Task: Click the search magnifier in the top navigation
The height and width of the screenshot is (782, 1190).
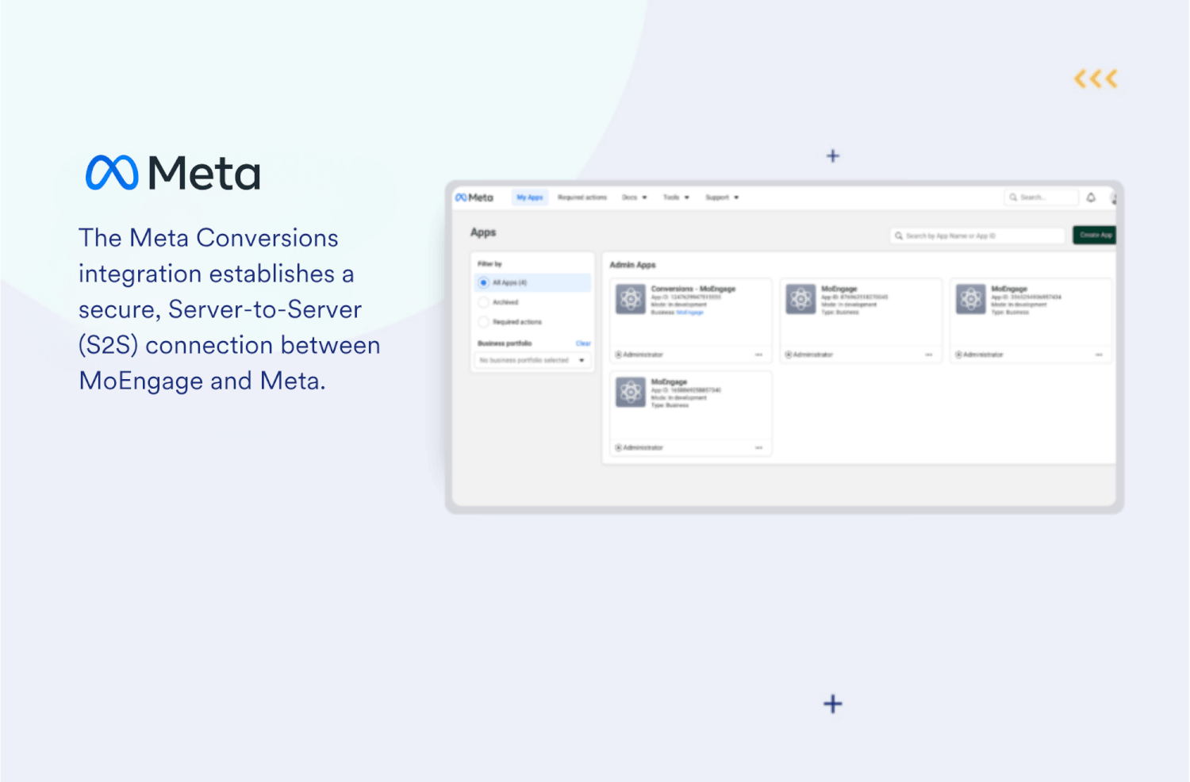Action: 1014,197
